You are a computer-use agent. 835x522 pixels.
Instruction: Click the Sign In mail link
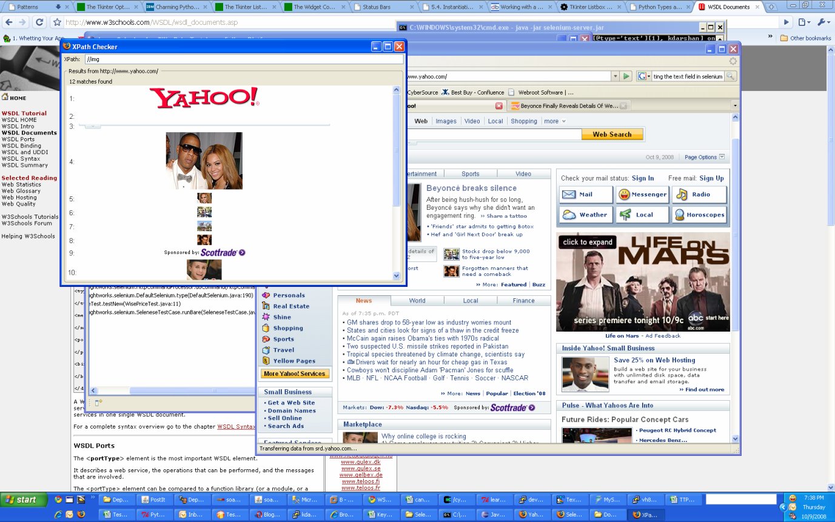[643, 178]
